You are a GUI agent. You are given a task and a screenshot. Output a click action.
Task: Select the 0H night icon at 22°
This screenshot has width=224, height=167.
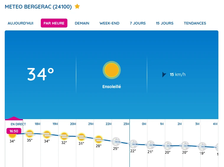133,144
